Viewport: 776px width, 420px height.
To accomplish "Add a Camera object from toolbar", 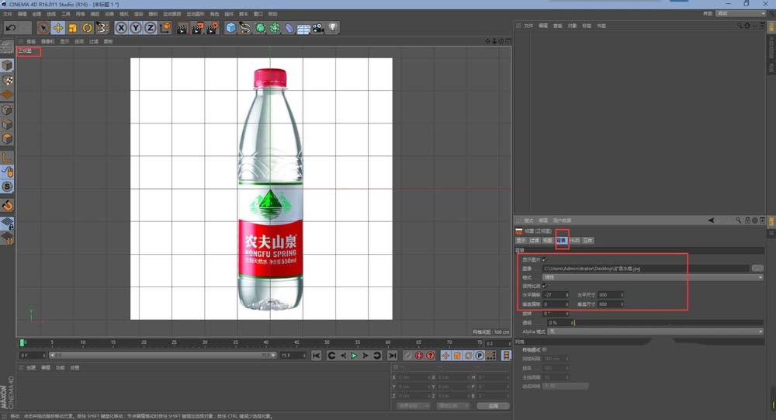I will [x=318, y=28].
